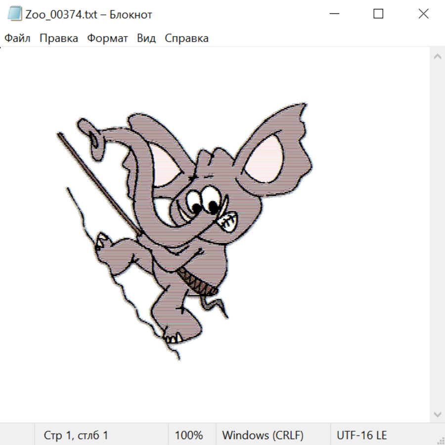Viewport: 445px width, 445px height.
Task: Open the Справка menu
Action: [x=186, y=39]
